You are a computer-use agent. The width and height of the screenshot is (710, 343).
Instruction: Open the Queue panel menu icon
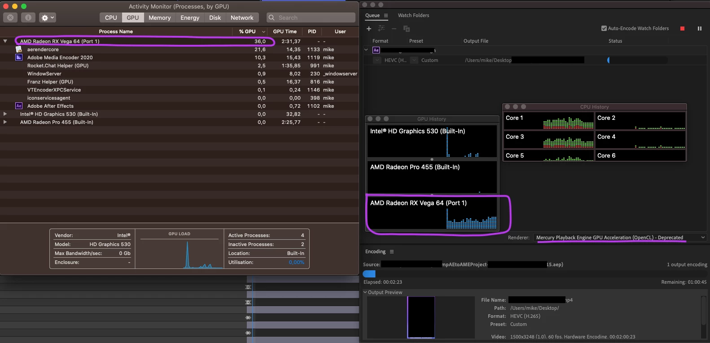click(x=386, y=15)
